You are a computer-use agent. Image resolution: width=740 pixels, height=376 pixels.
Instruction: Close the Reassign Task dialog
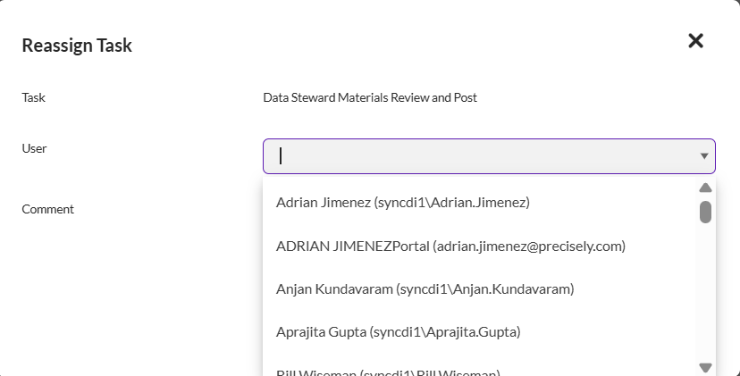tap(695, 40)
